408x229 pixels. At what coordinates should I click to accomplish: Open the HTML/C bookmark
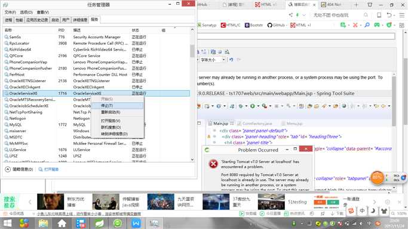pos(231,25)
